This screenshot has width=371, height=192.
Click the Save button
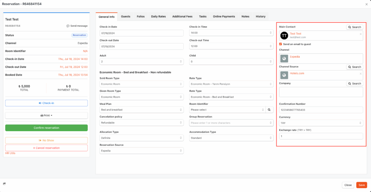point(361,185)
